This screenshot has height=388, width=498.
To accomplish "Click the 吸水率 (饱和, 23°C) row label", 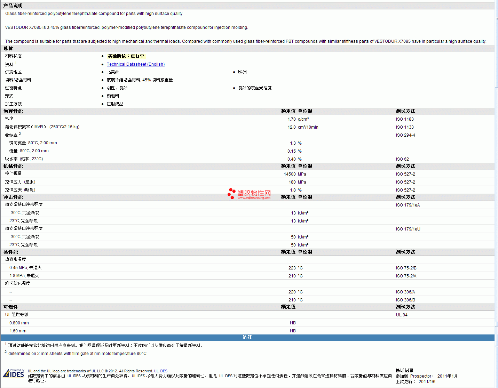I will 24,159.
